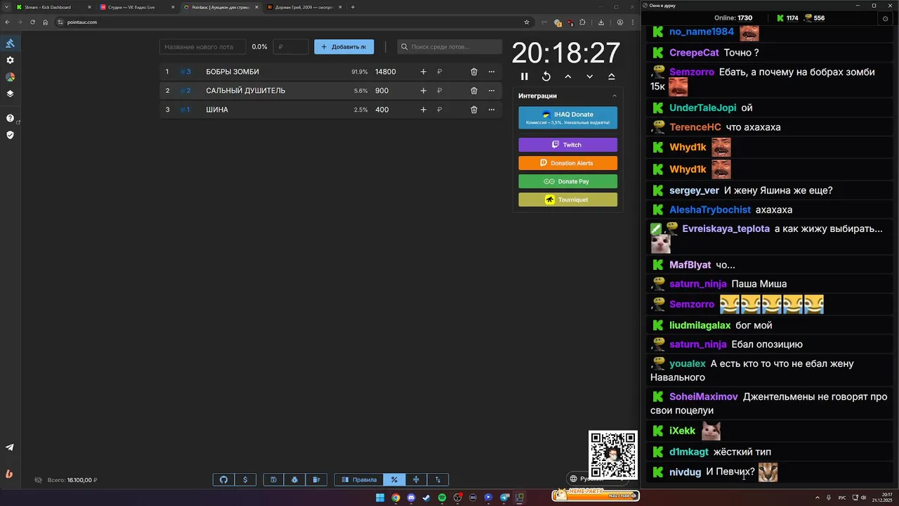Image resolution: width=899 pixels, height=506 pixels.
Task: Open the wheel pie-chart icon in sidebar
Action: pyautogui.click(x=10, y=77)
